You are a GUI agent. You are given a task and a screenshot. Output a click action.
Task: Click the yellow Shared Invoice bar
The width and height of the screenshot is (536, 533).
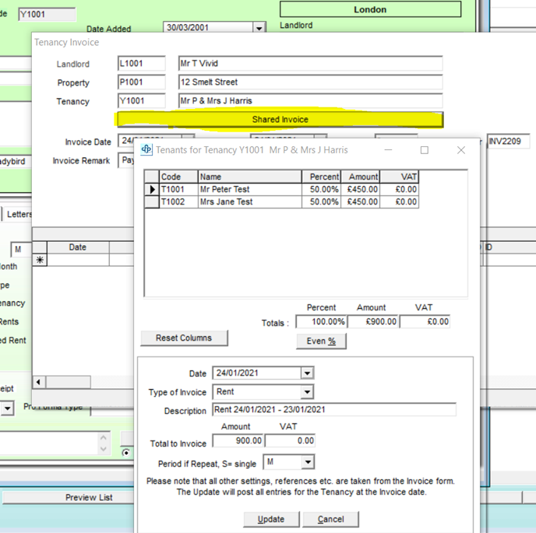point(280,120)
